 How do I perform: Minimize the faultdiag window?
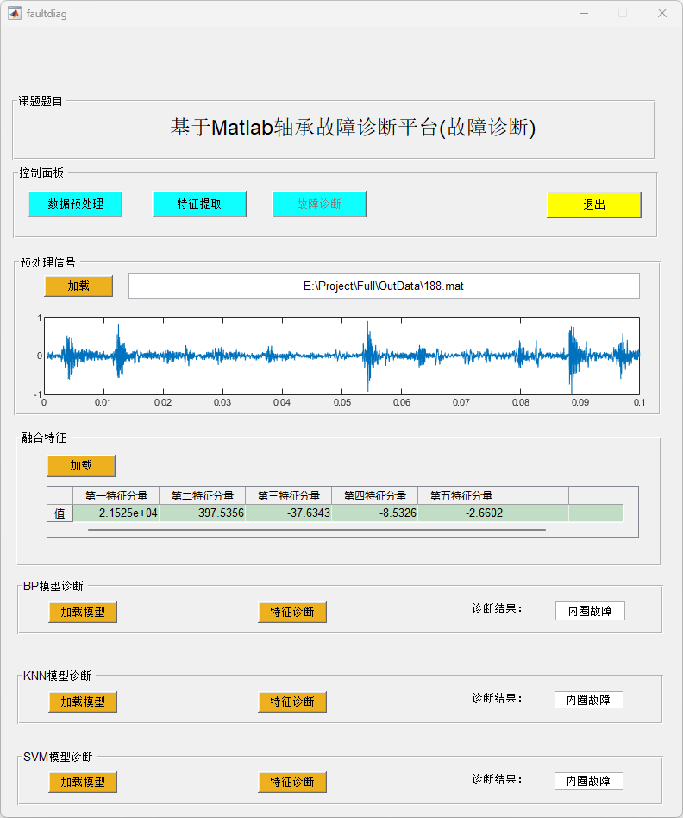584,13
